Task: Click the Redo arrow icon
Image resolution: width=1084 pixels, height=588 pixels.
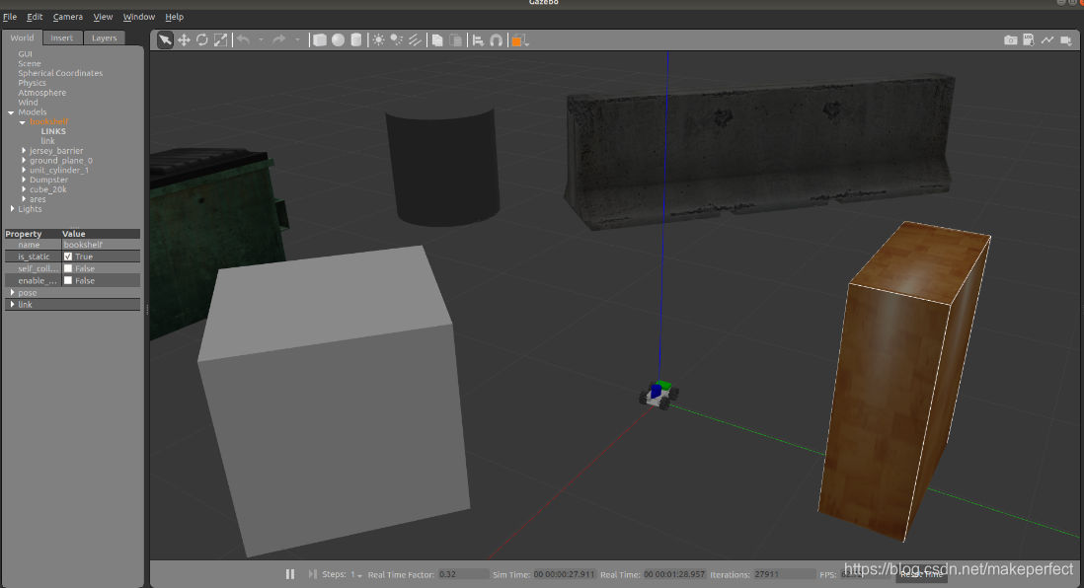Action: coord(278,40)
